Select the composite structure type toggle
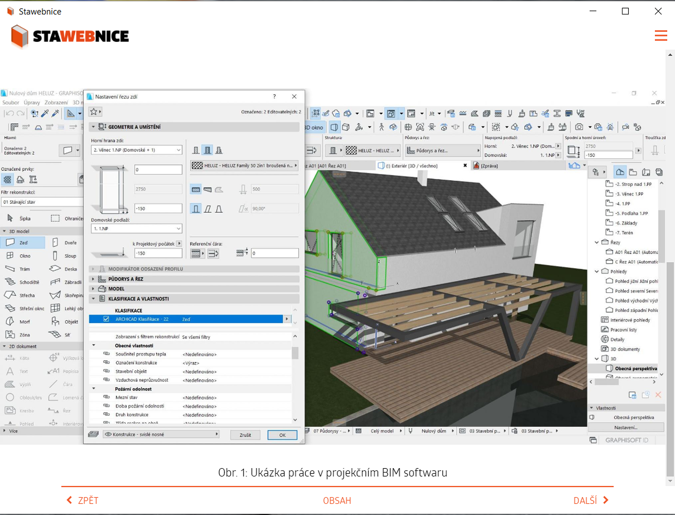Screen dimensions: 675x515 pyautogui.click(x=207, y=150)
